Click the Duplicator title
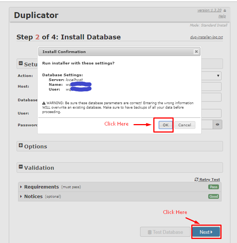Screen dimensions: 237x243 [36, 15]
